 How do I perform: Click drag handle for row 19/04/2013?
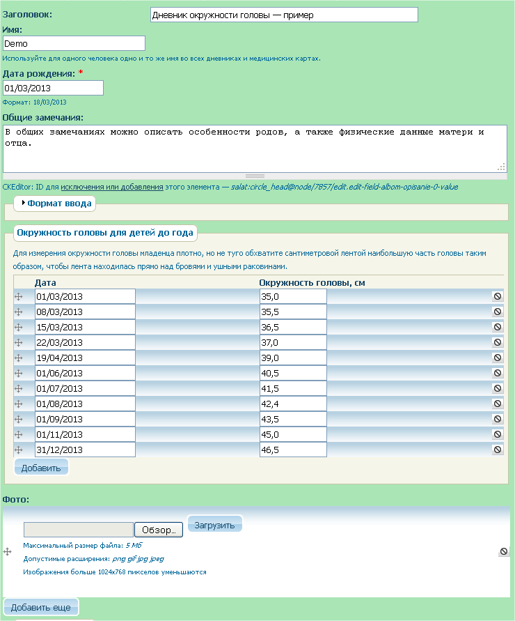click(18, 358)
